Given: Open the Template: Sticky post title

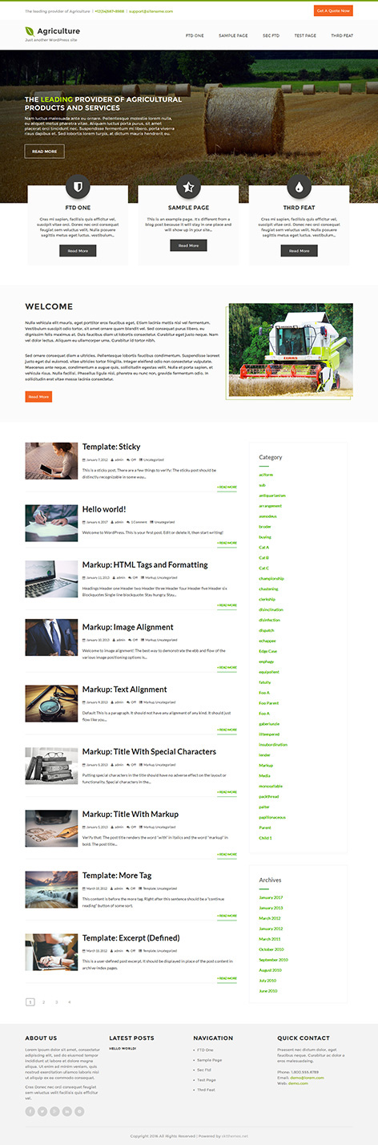Looking at the screenshot, I should [x=111, y=447].
